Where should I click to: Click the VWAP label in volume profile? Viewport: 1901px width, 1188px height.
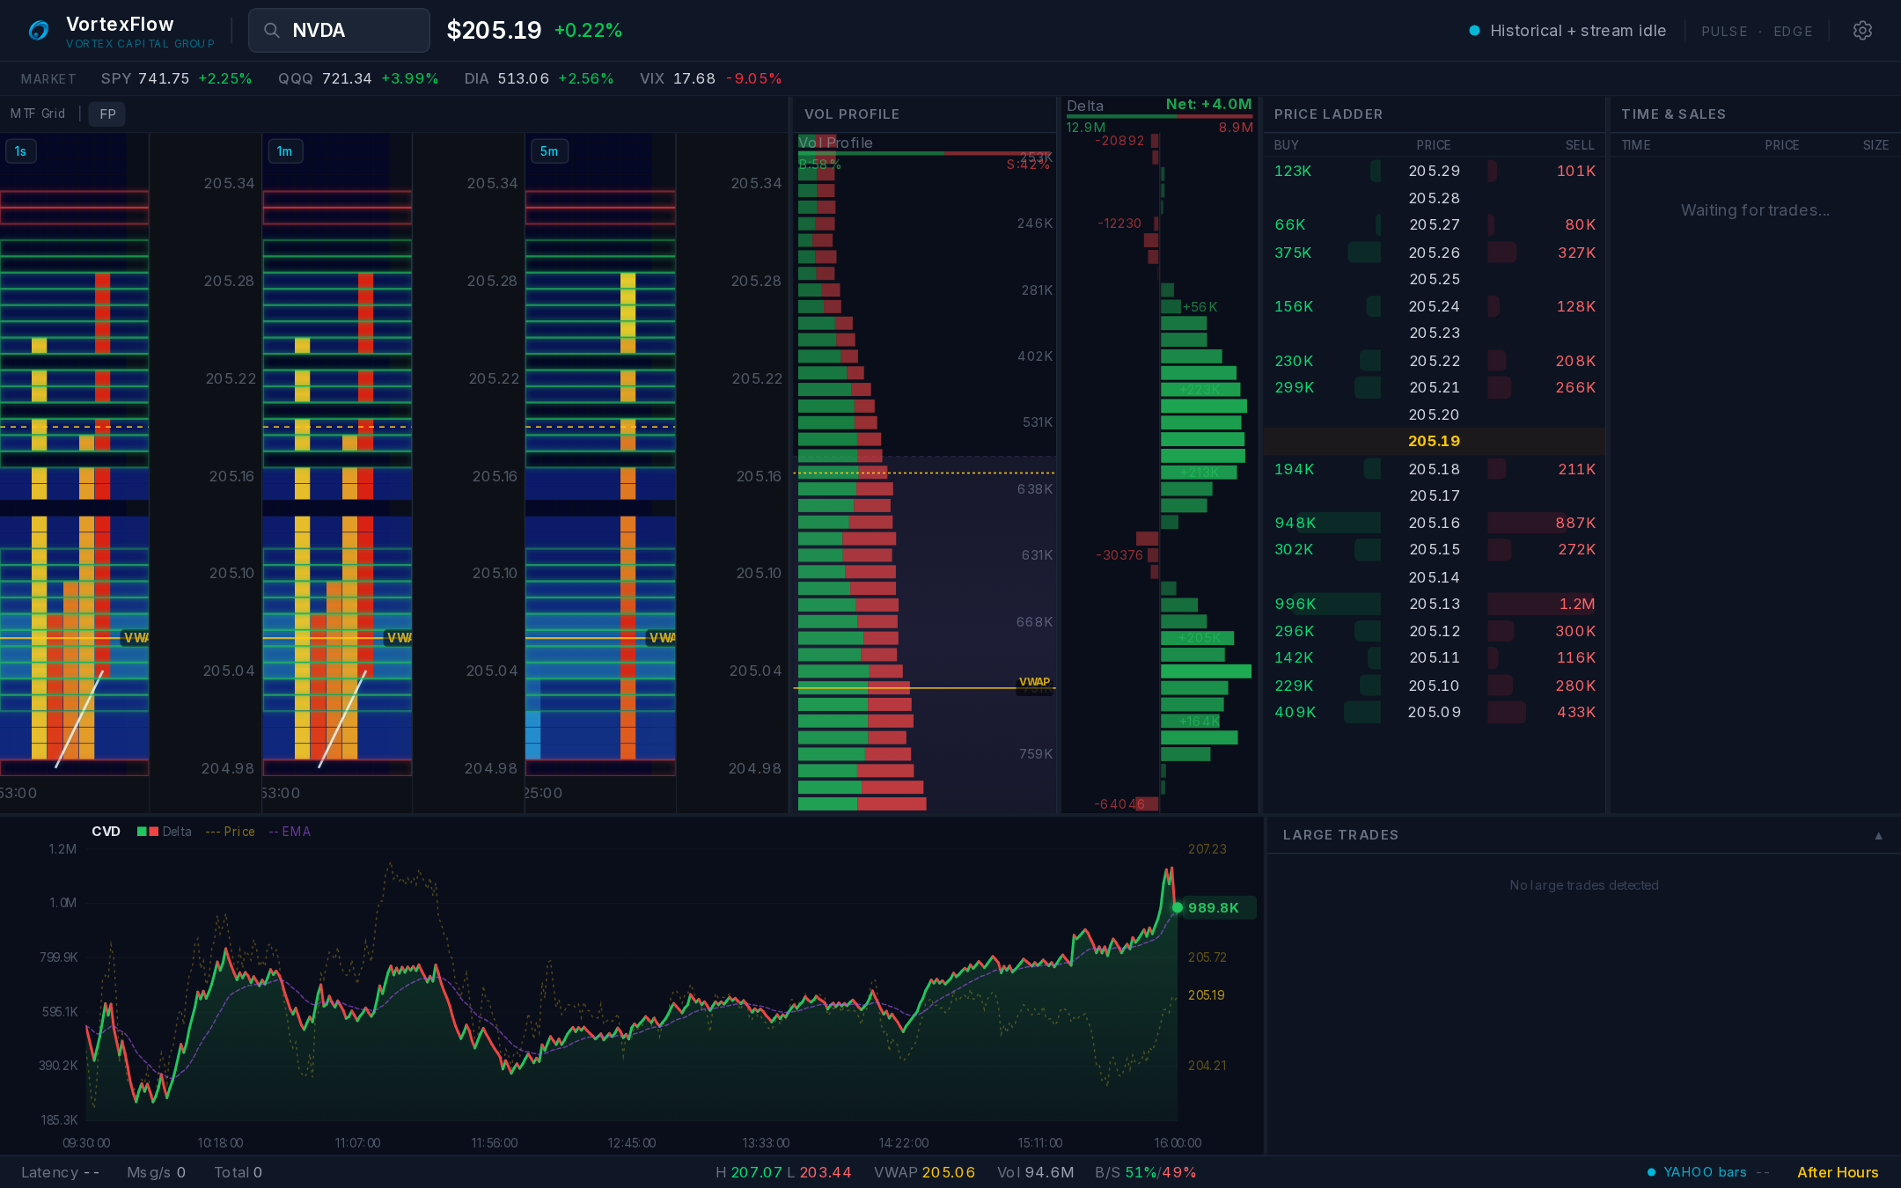pos(1034,682)
